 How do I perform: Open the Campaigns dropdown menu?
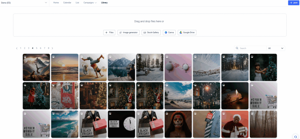(90, 3)
